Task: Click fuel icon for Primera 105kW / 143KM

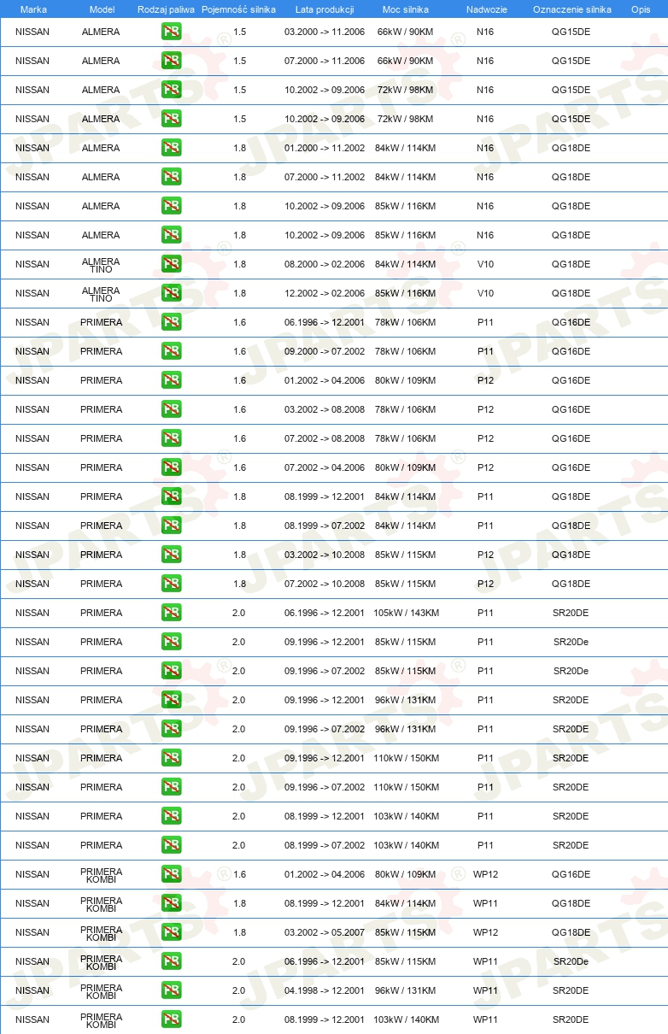Action: tap(171, 613)
